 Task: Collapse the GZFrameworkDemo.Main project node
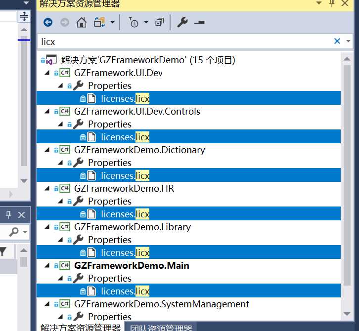(x=47, y=265)
